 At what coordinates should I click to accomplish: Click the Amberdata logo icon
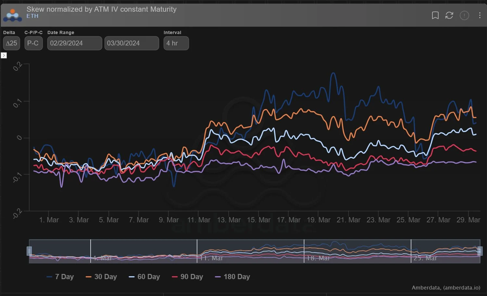pos(13,15)
